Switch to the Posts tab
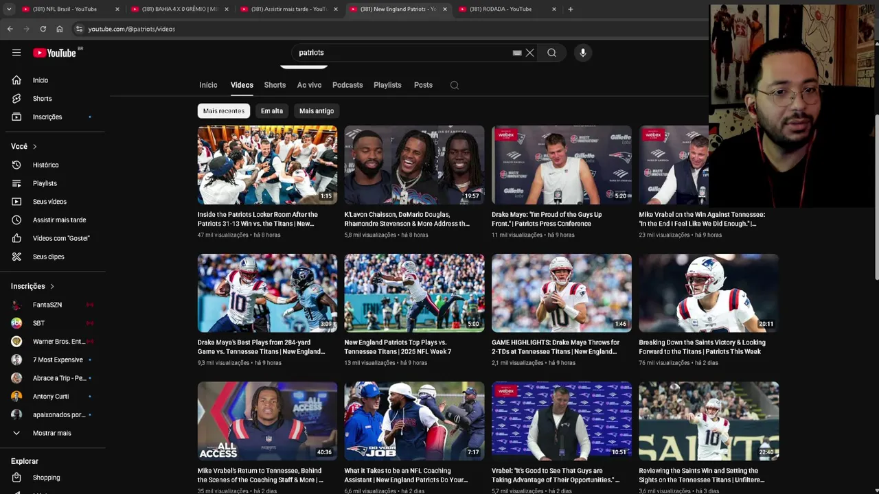The height and width of the screenshot is (494, 879). 423,85
